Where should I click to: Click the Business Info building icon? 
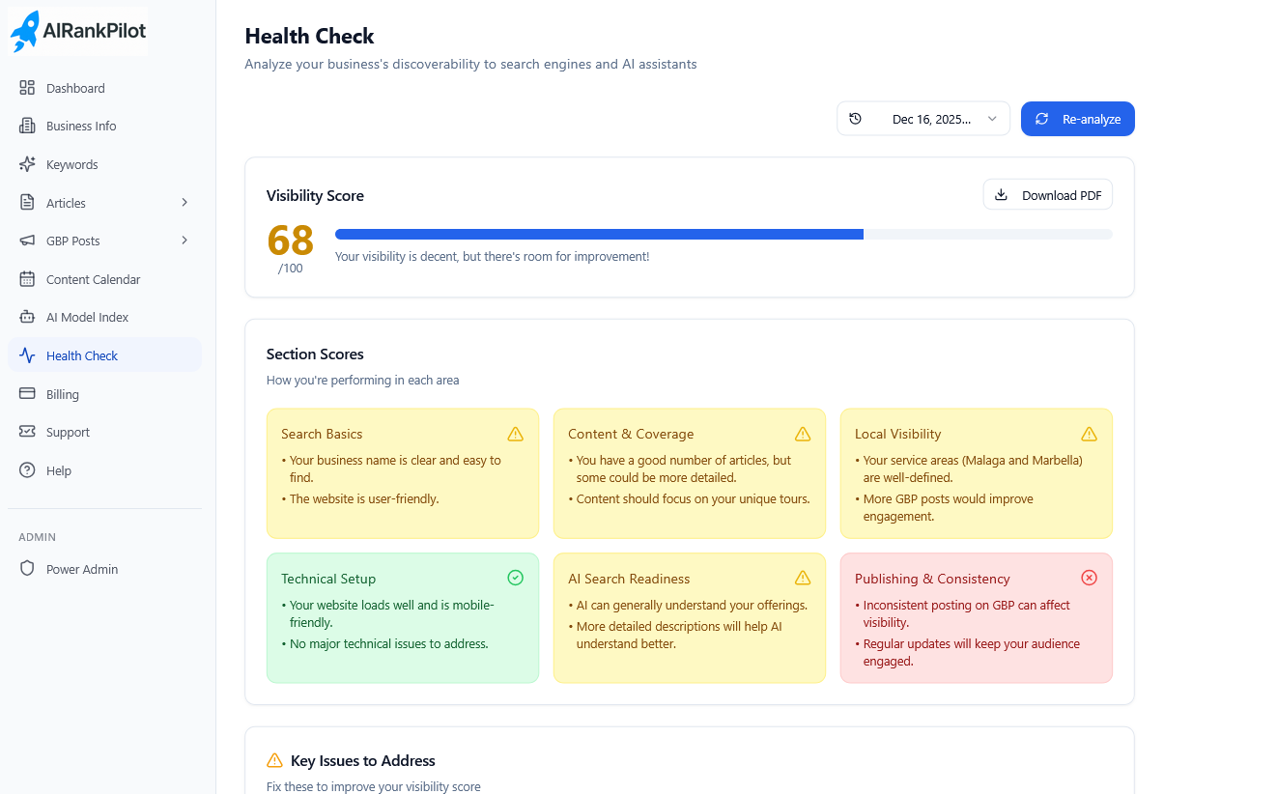pos(27,126)
